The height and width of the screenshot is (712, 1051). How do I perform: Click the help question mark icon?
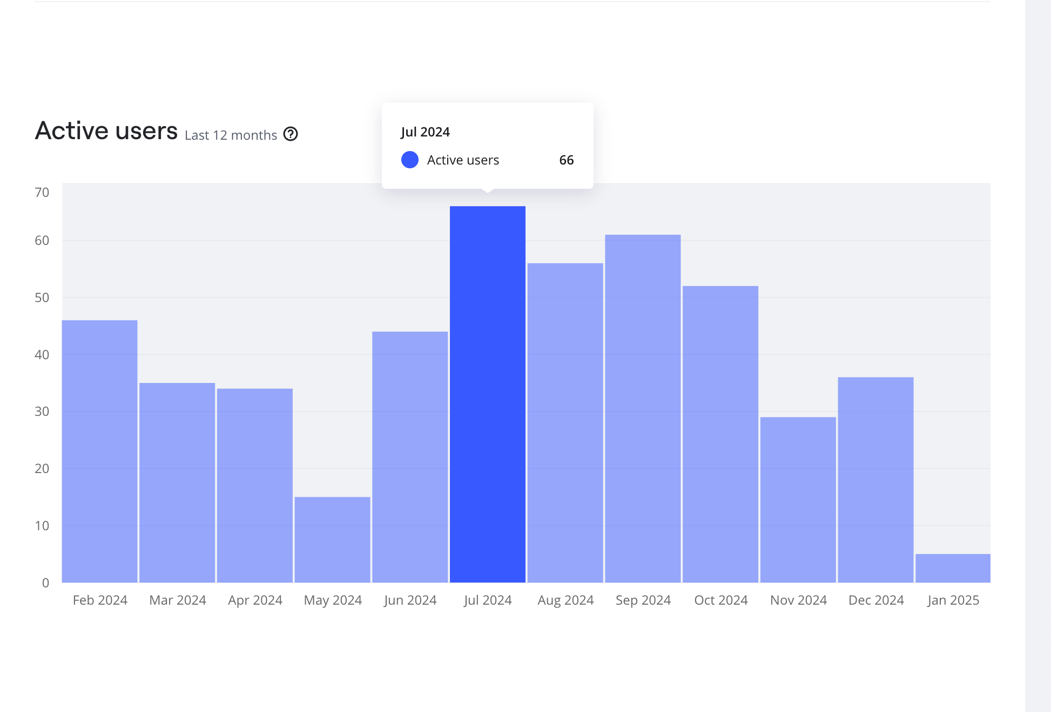click(x=291, y=134)
